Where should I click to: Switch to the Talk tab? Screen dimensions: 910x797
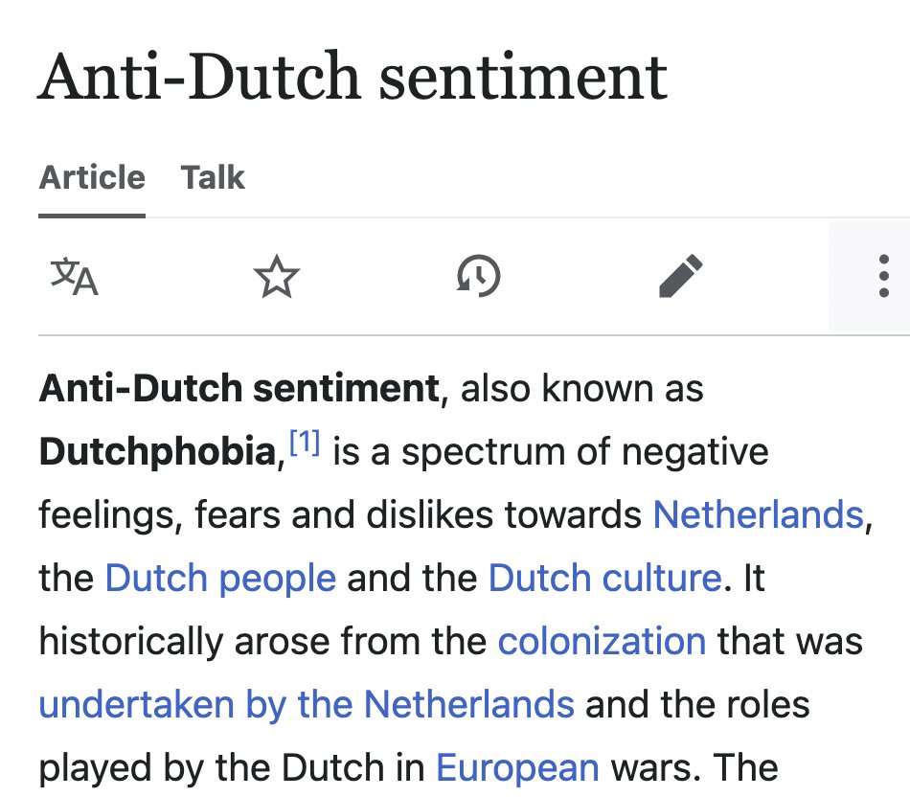point(213,177)
